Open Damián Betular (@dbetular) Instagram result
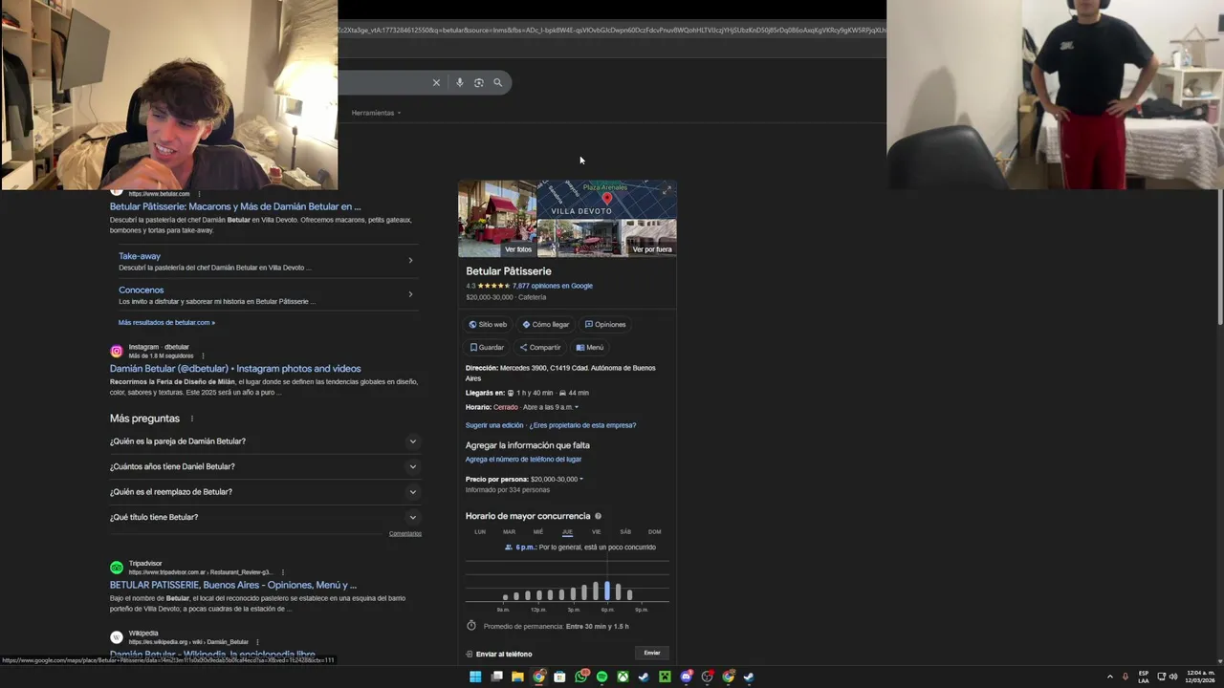Image resolution: width=1224 pixels, height=688 pixels. [x=235, y=369]
